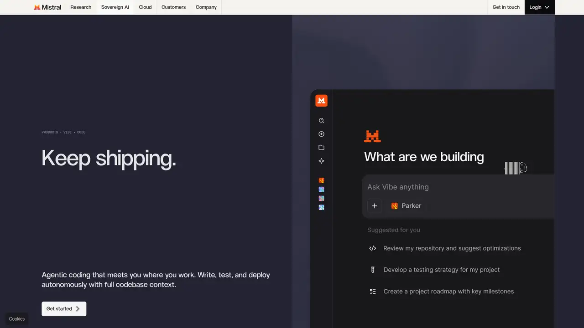584x328 pixels.
Task: Select Develop a testing strategy for my project
Action: point(442,270)
